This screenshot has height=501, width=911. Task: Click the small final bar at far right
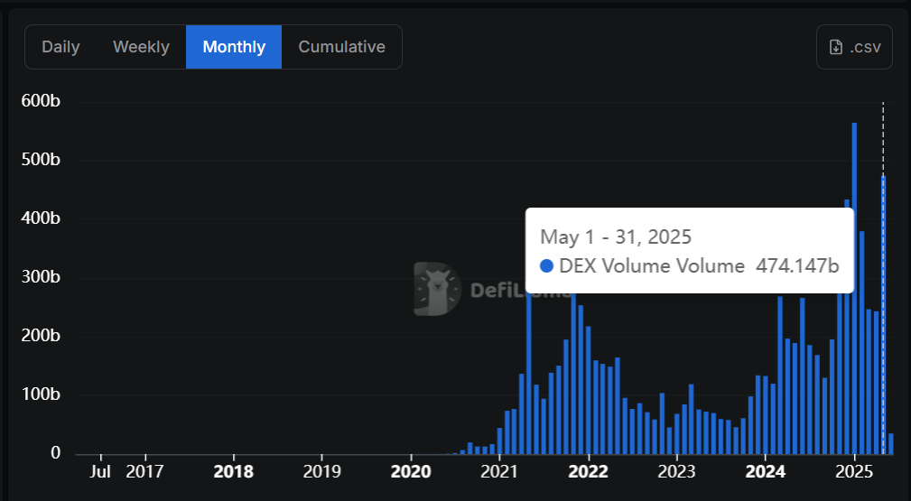[891, 443]
